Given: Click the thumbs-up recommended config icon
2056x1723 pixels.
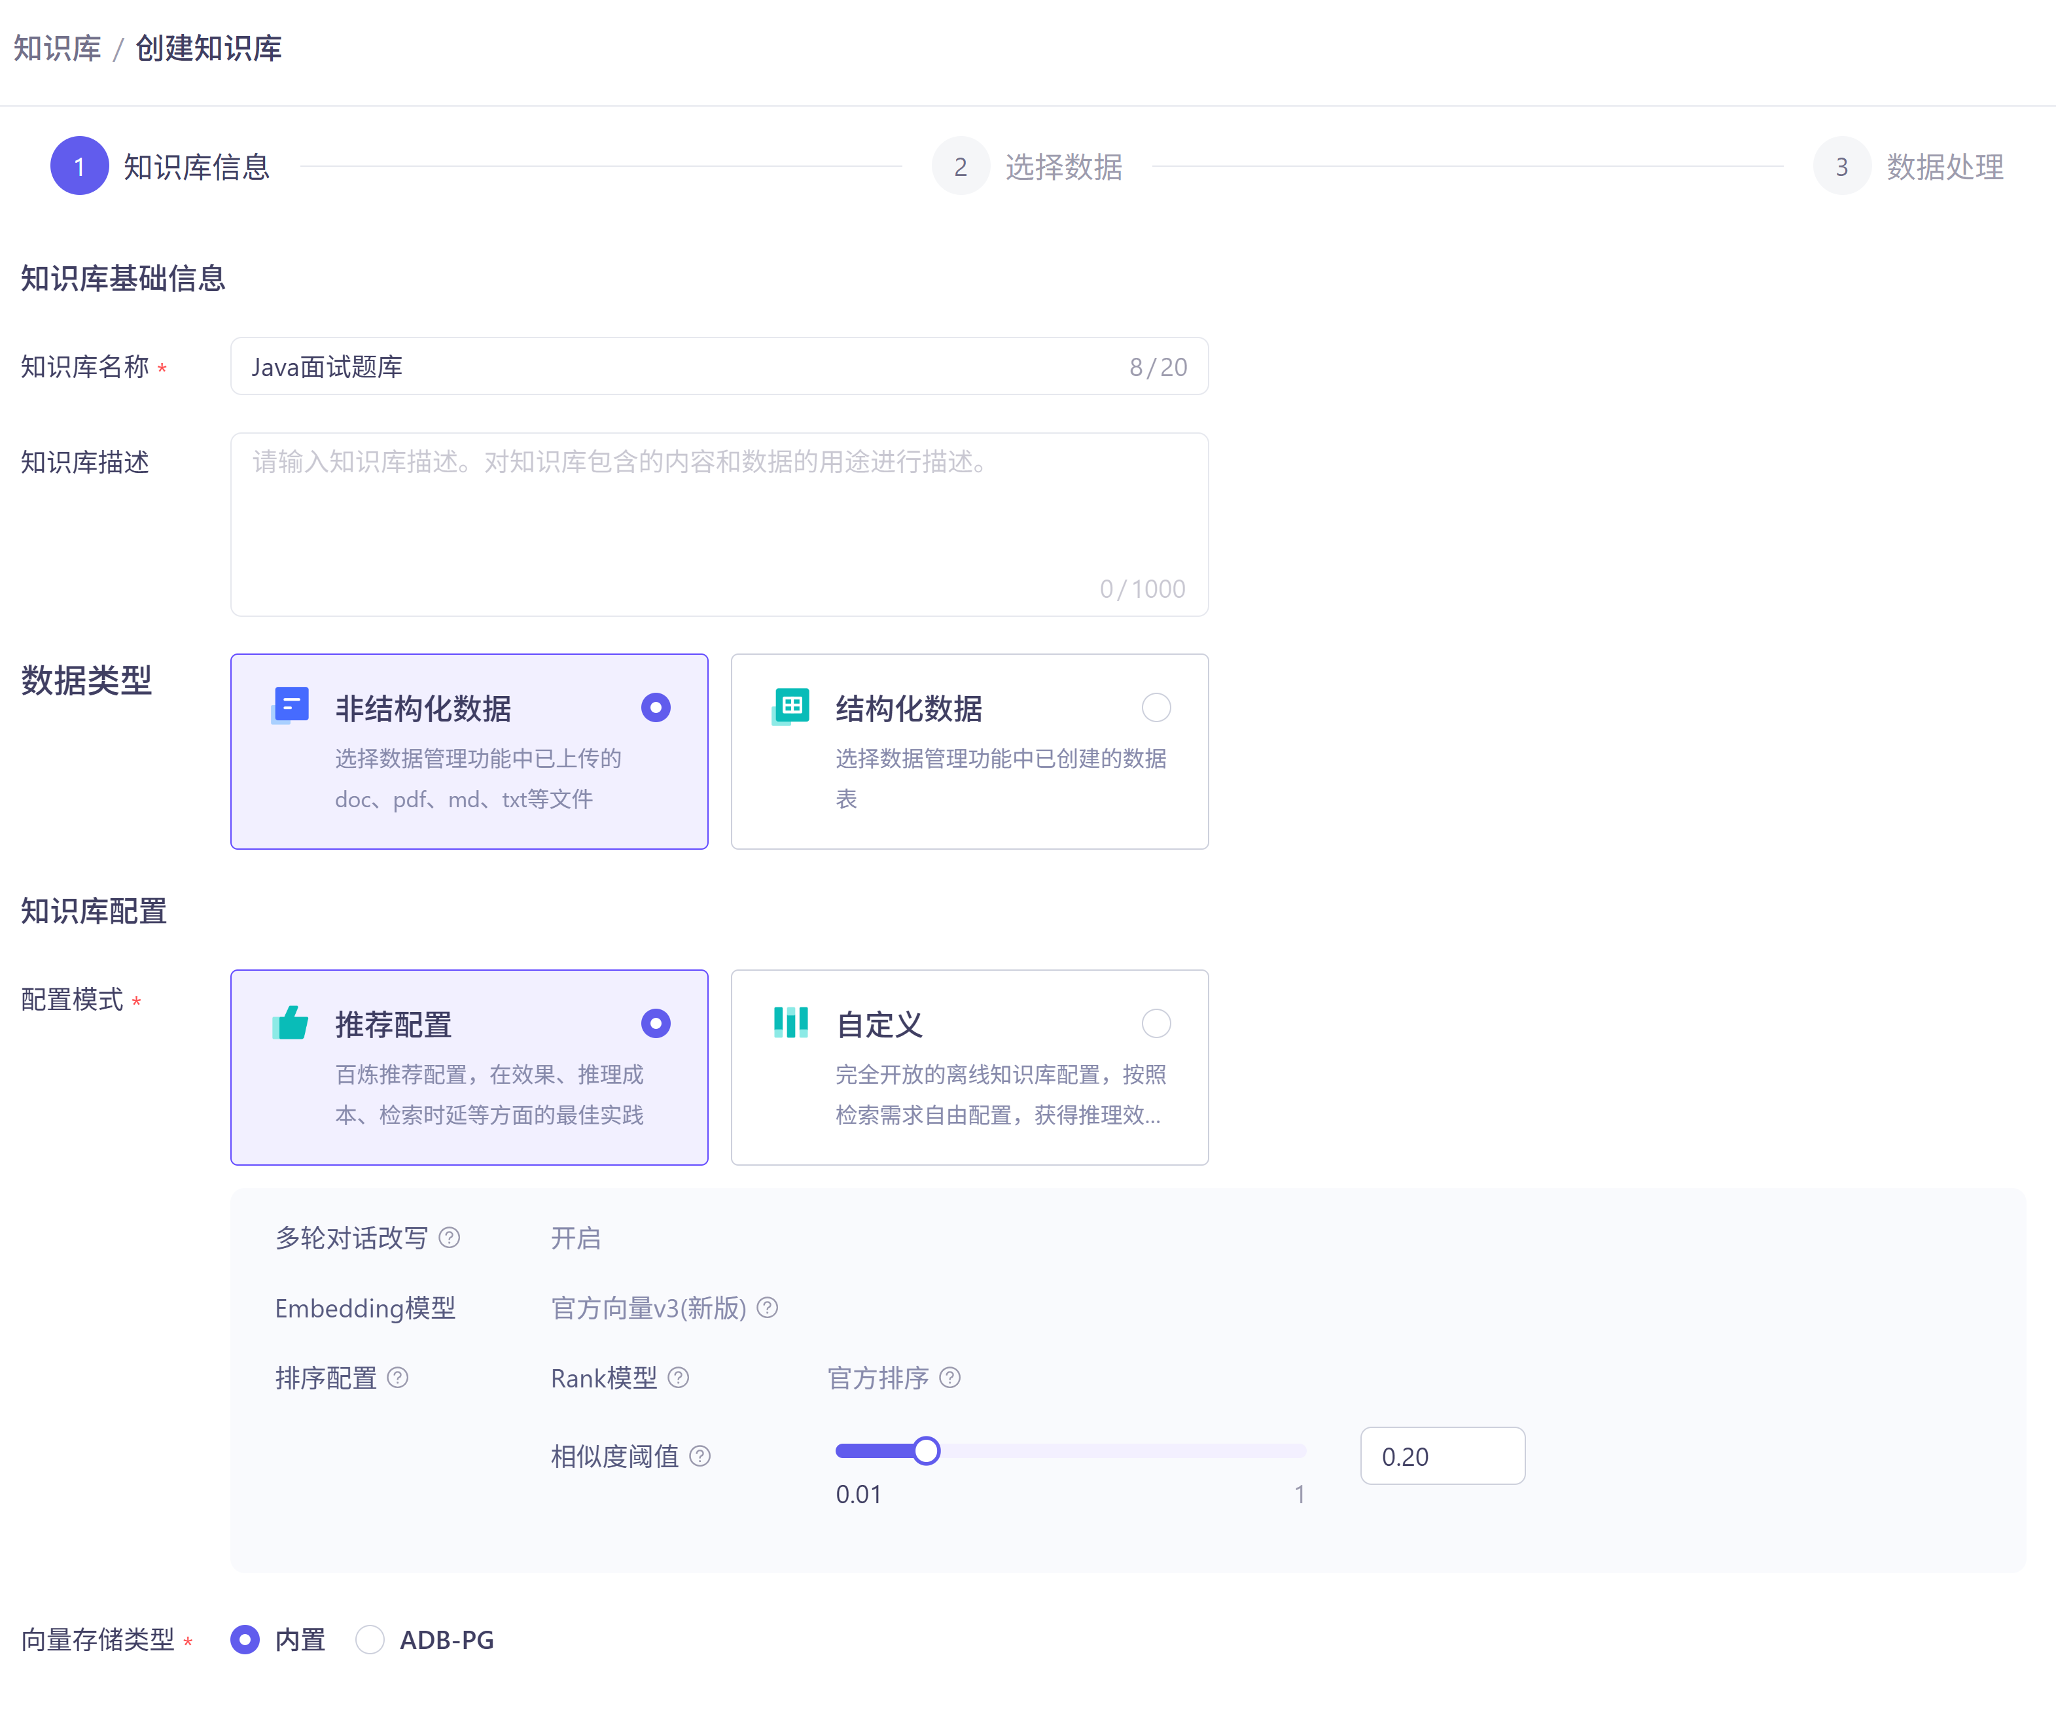Looking at the screenshot, I should [x=290, y=1023].
